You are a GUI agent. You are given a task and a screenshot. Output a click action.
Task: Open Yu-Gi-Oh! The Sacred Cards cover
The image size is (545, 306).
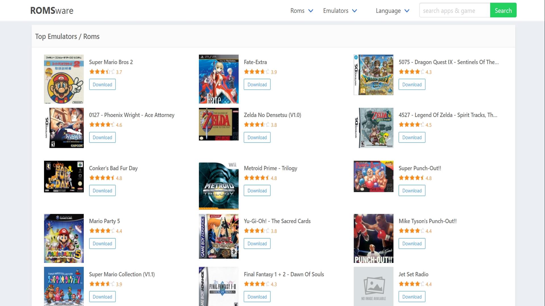point(219,236)
